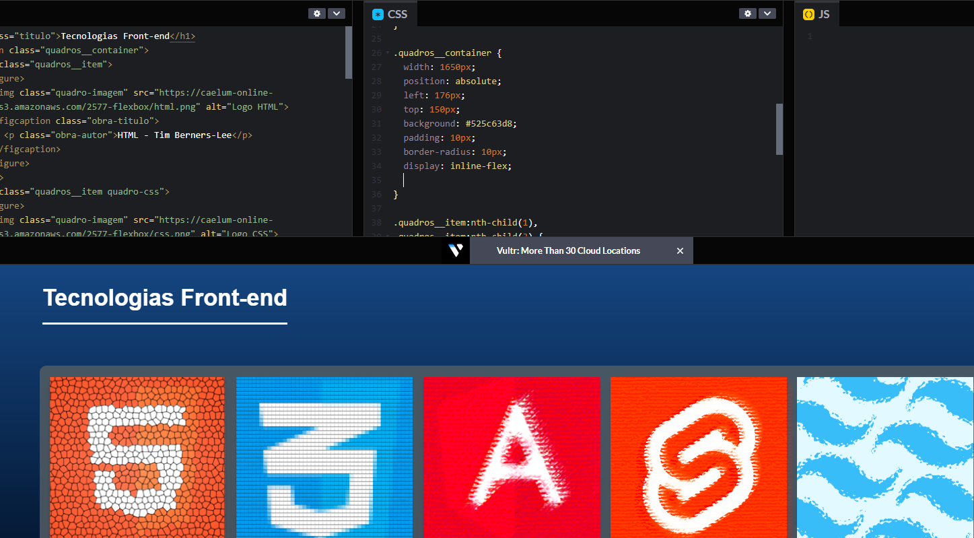This screenshot has width=974, height=538.
Task: Click the 'display: inline-flex;' CSS line
Action: coord(458,166)
